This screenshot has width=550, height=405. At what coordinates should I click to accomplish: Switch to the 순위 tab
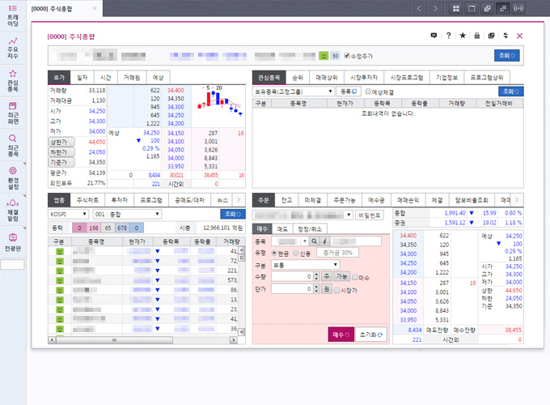pos(298,78)
